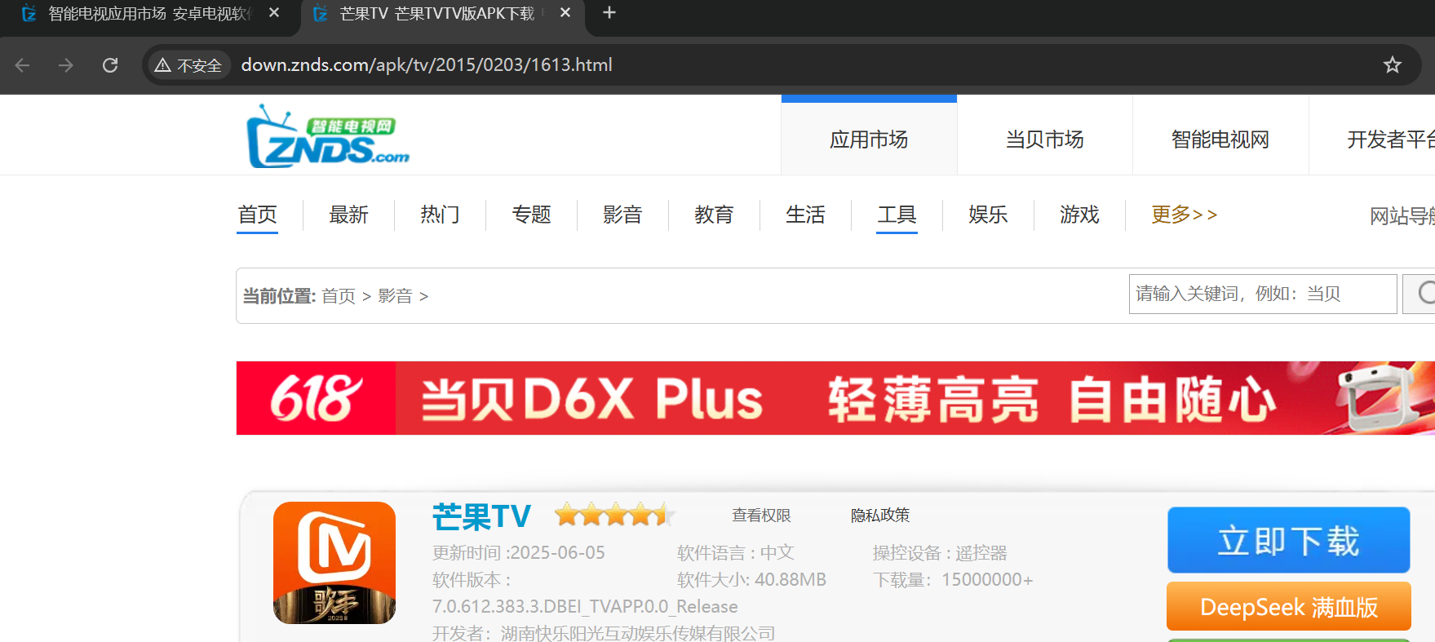Open the 智能电视网 top navigation tab
1435x642 pixels.
(1220, 139)
